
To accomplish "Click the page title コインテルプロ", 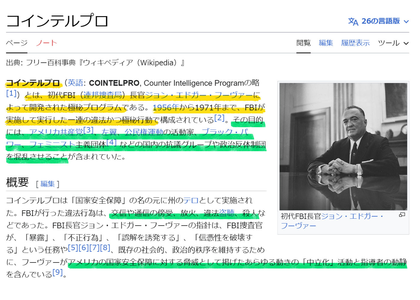I will (57, 21).
